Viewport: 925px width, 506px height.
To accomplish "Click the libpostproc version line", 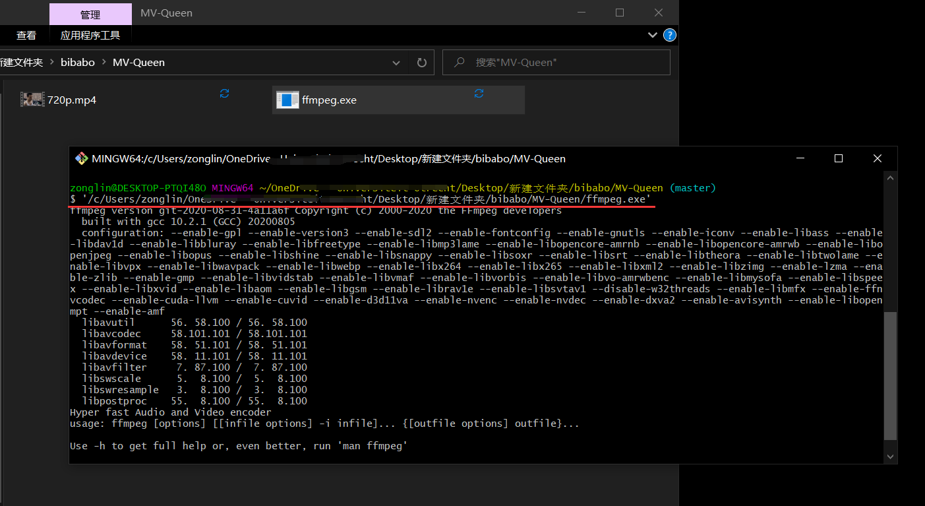I will coord(194,401).
